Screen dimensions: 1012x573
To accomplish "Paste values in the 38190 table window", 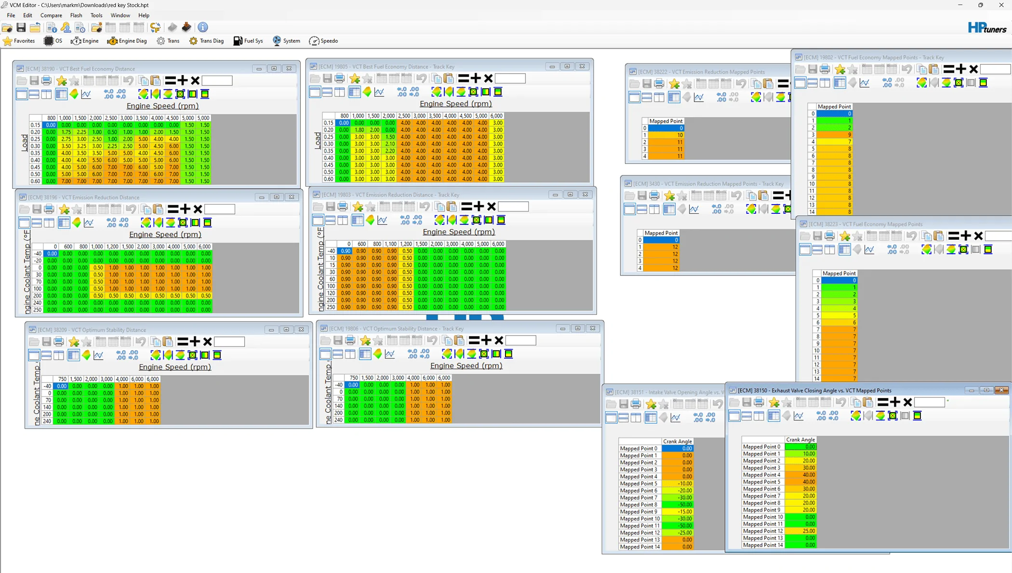I will pos(155,80).
